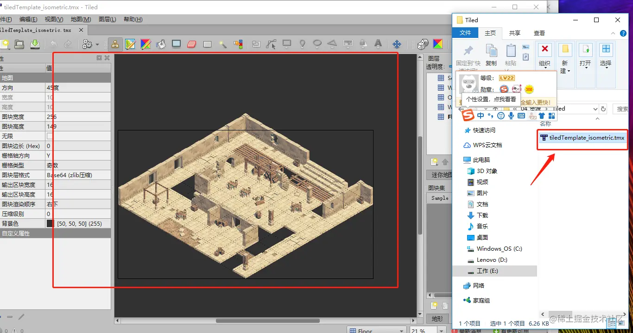Select the Eraser tool
This screenshot has width=633, height=333.
tap(192, 44)
